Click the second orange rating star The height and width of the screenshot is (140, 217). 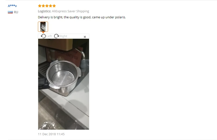point(43,6)
